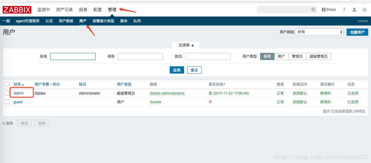Open the 监测中 menu
371x163 pixels.
point(44,10)
